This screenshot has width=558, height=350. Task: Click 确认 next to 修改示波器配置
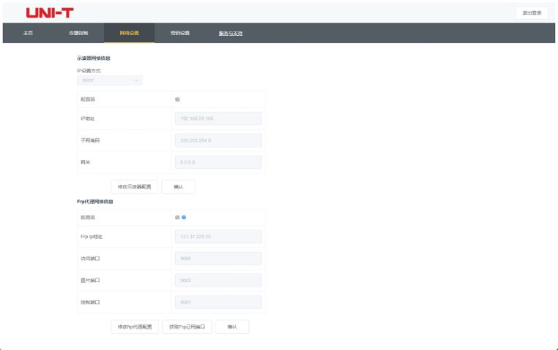tap(178, 187)
